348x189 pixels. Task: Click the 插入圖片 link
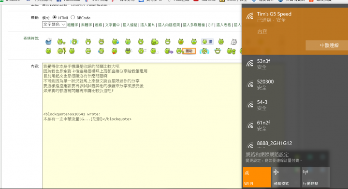pos(147,25)
